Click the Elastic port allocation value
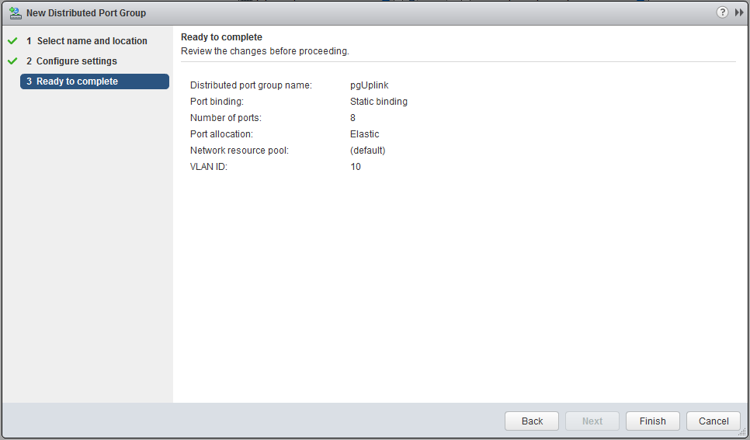The height and width of the screenshot is (440, 750). (365, 134)
